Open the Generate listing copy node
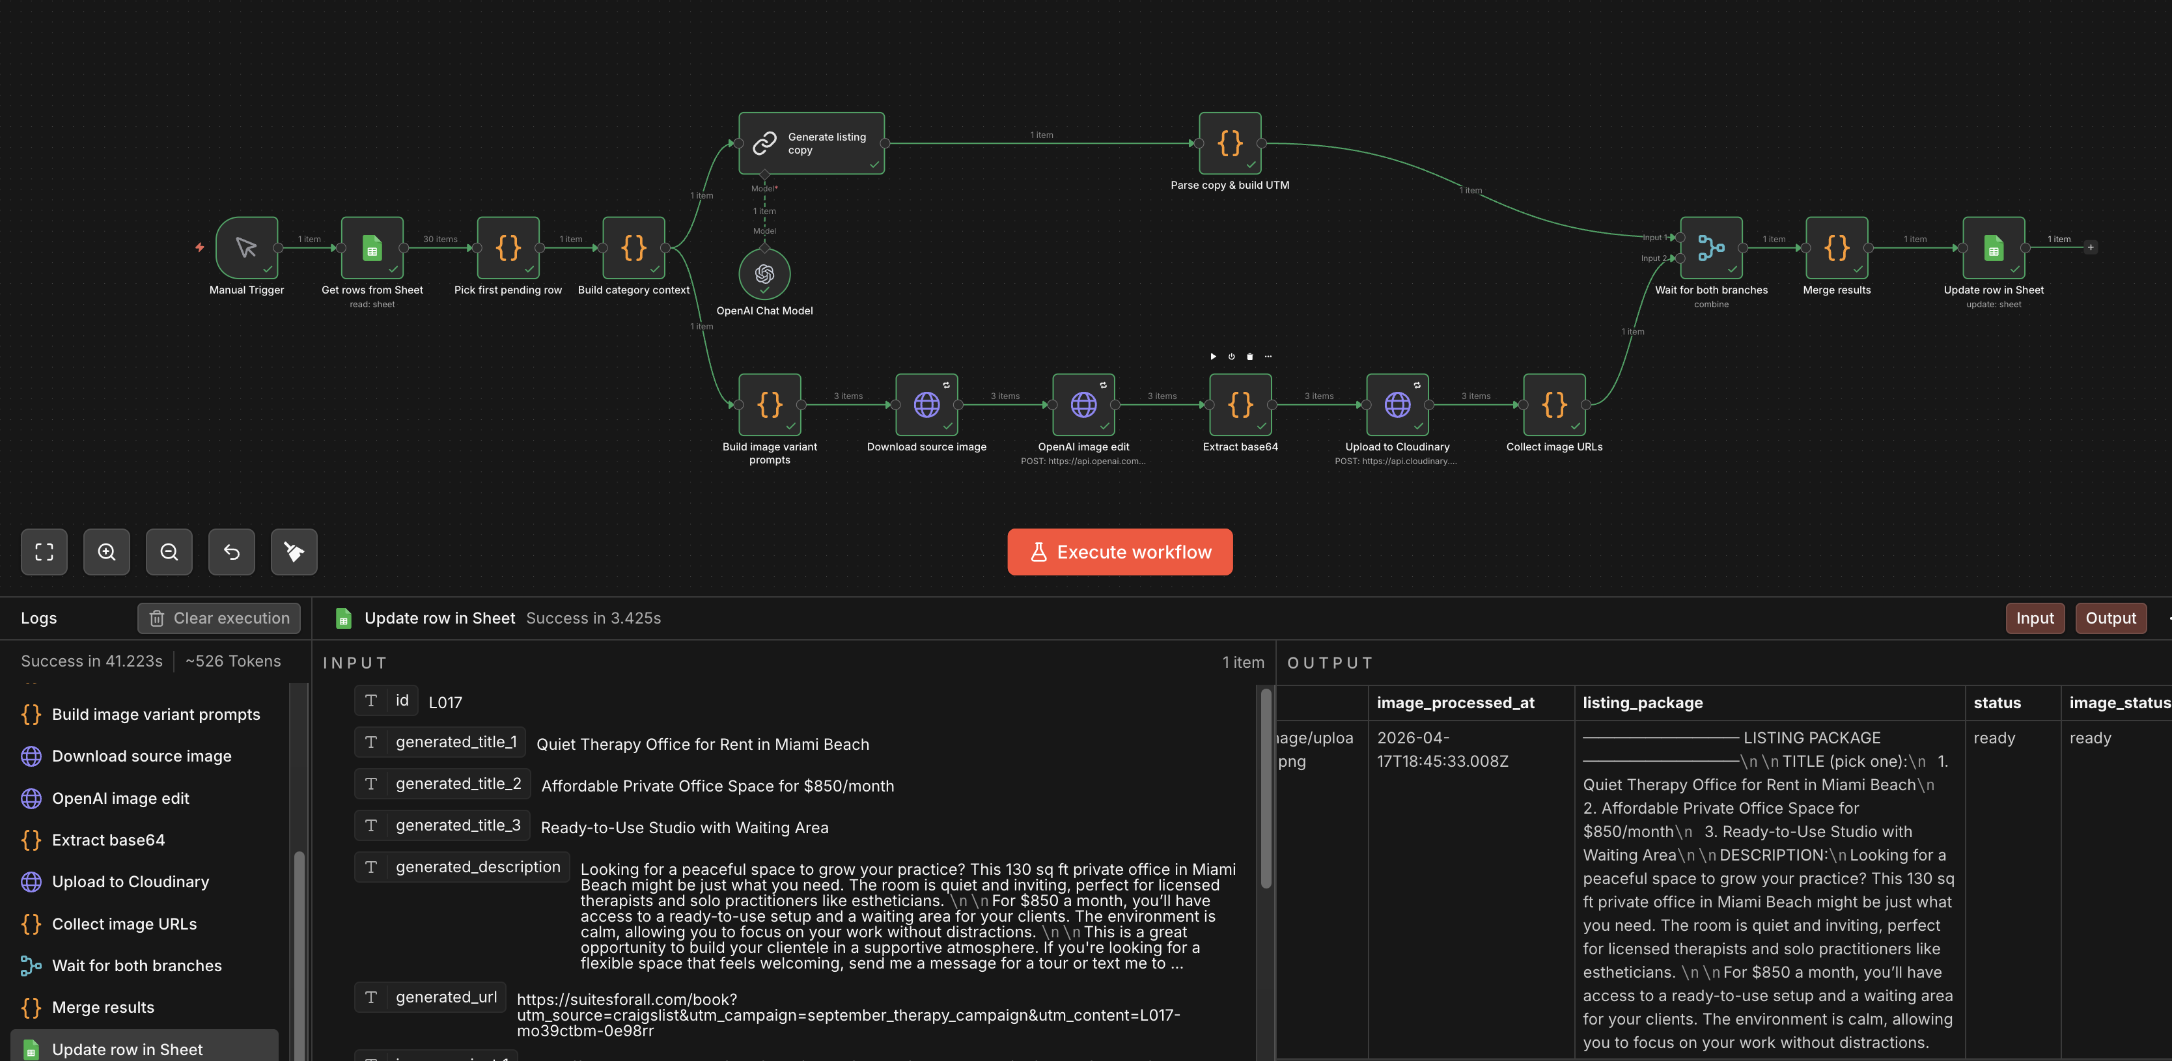The image size is (2172, 1061). [811, 143]
